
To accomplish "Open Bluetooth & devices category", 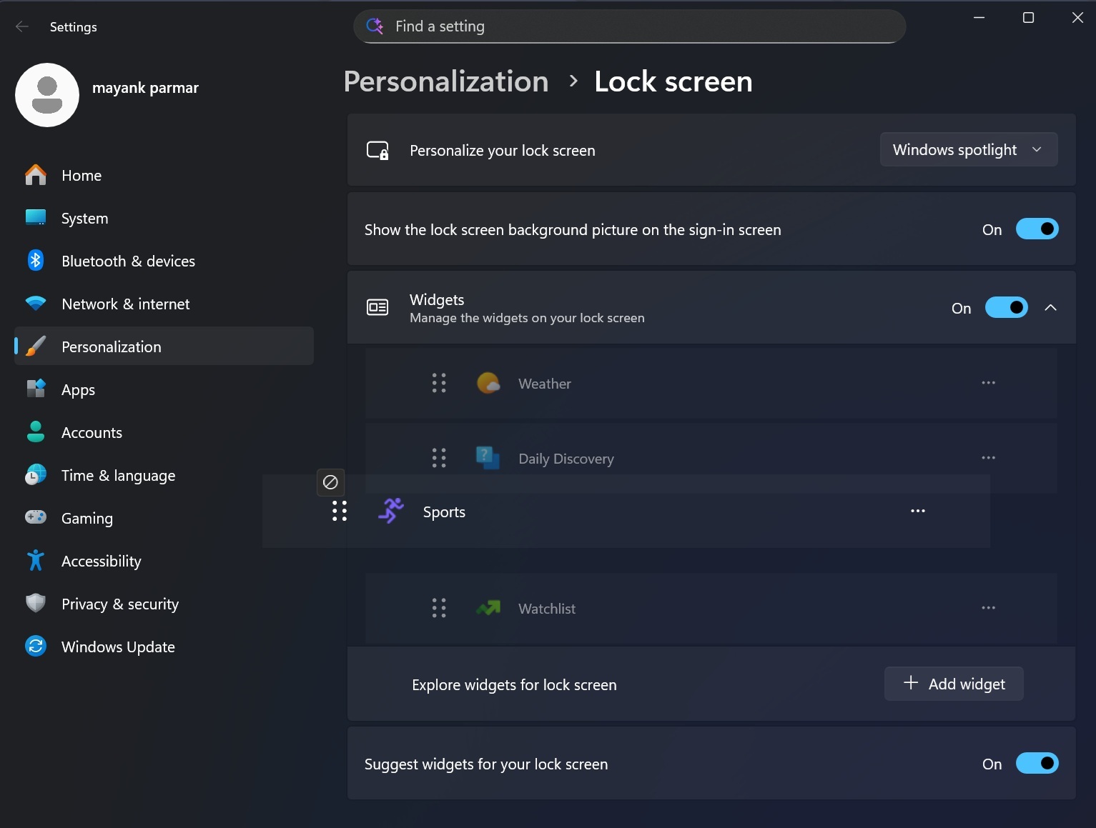I will [164, 261].
